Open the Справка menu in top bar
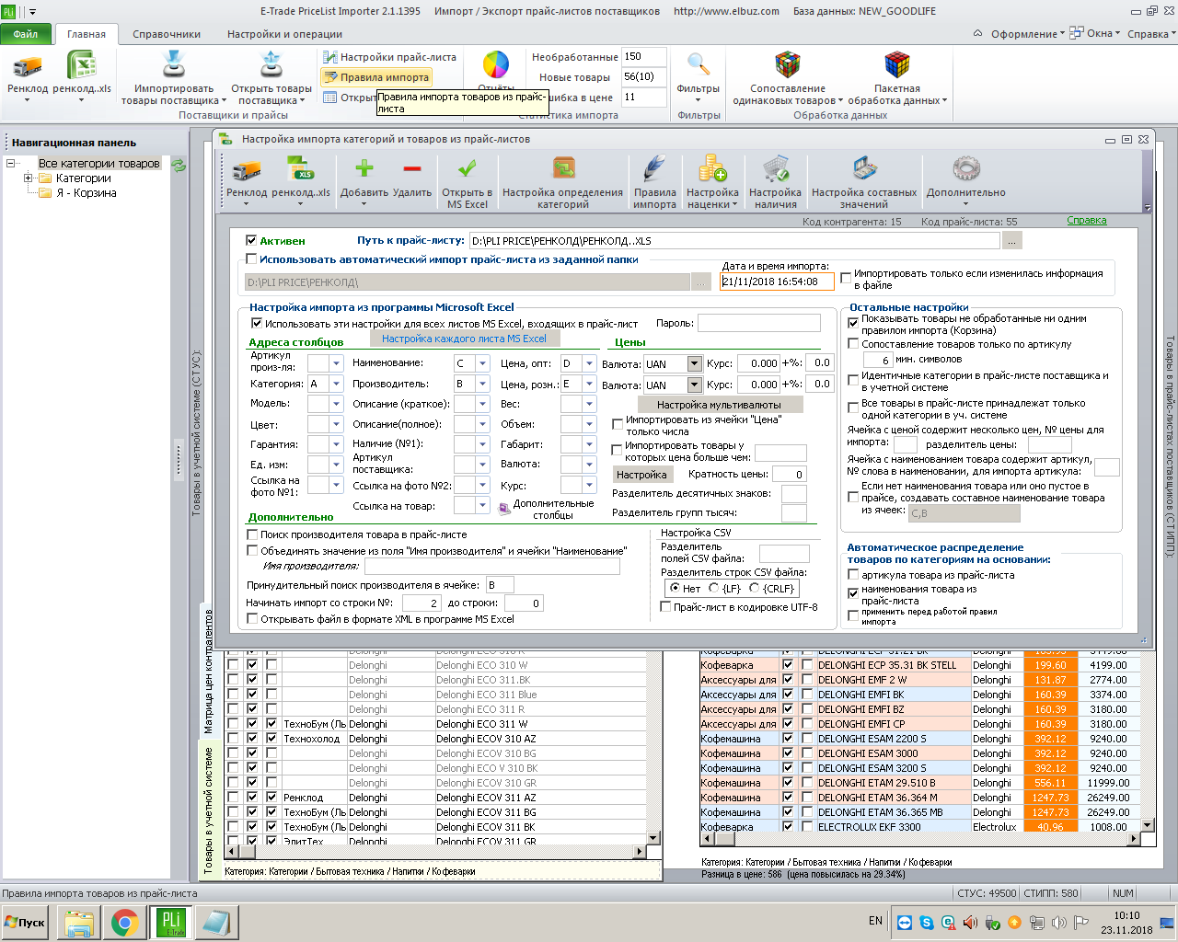The image size is (1178, 942). coord(1150,34)
